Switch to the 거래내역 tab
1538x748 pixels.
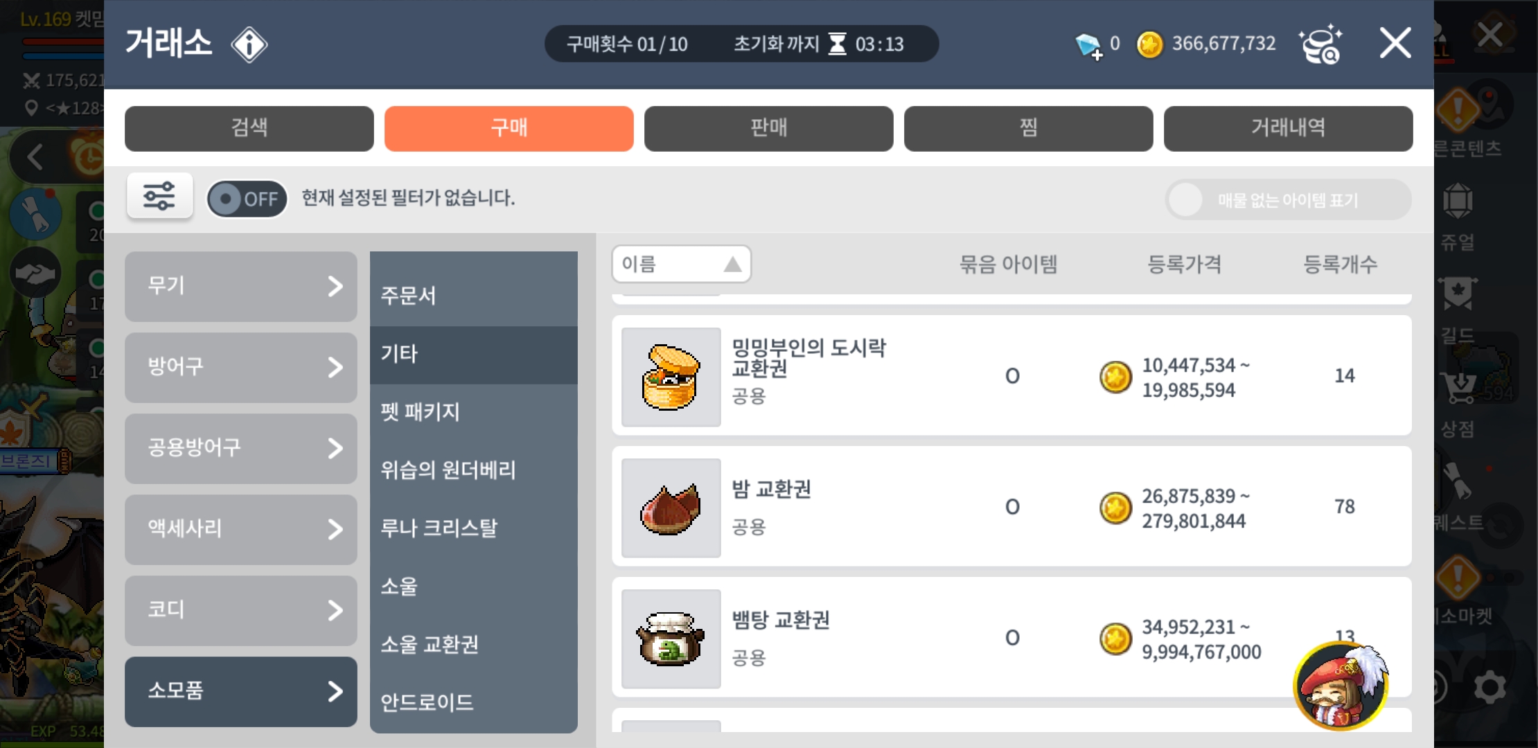click(x=1289, y=128)
